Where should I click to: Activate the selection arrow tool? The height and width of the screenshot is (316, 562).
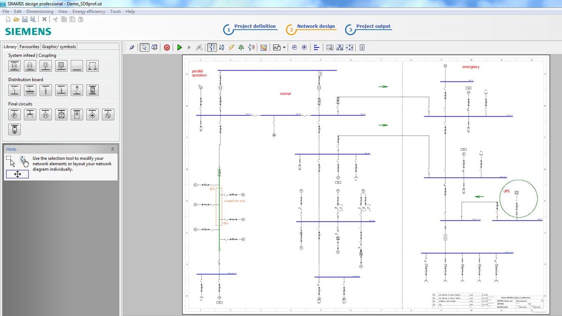[144, 47]
